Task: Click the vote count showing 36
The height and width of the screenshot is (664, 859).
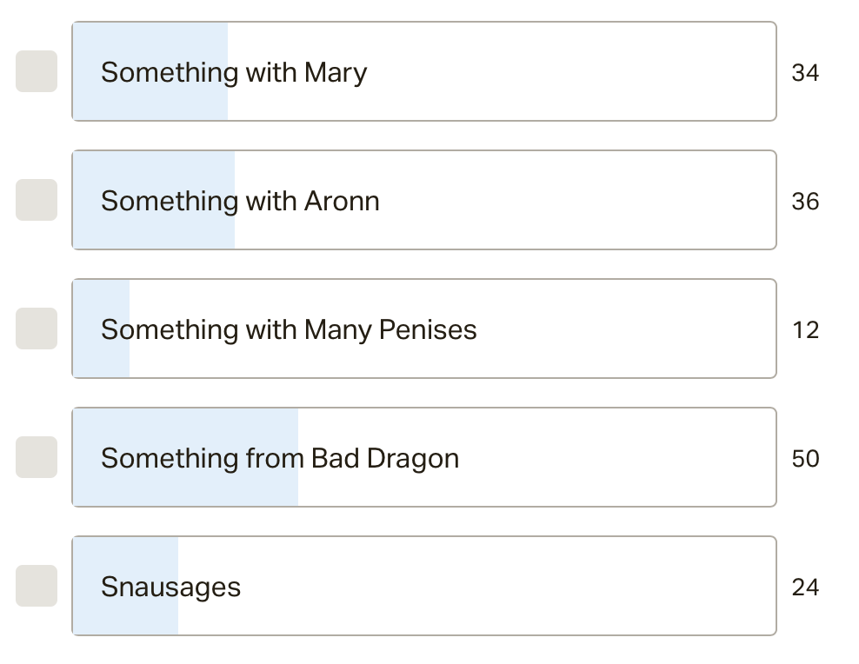Action: 805,202
